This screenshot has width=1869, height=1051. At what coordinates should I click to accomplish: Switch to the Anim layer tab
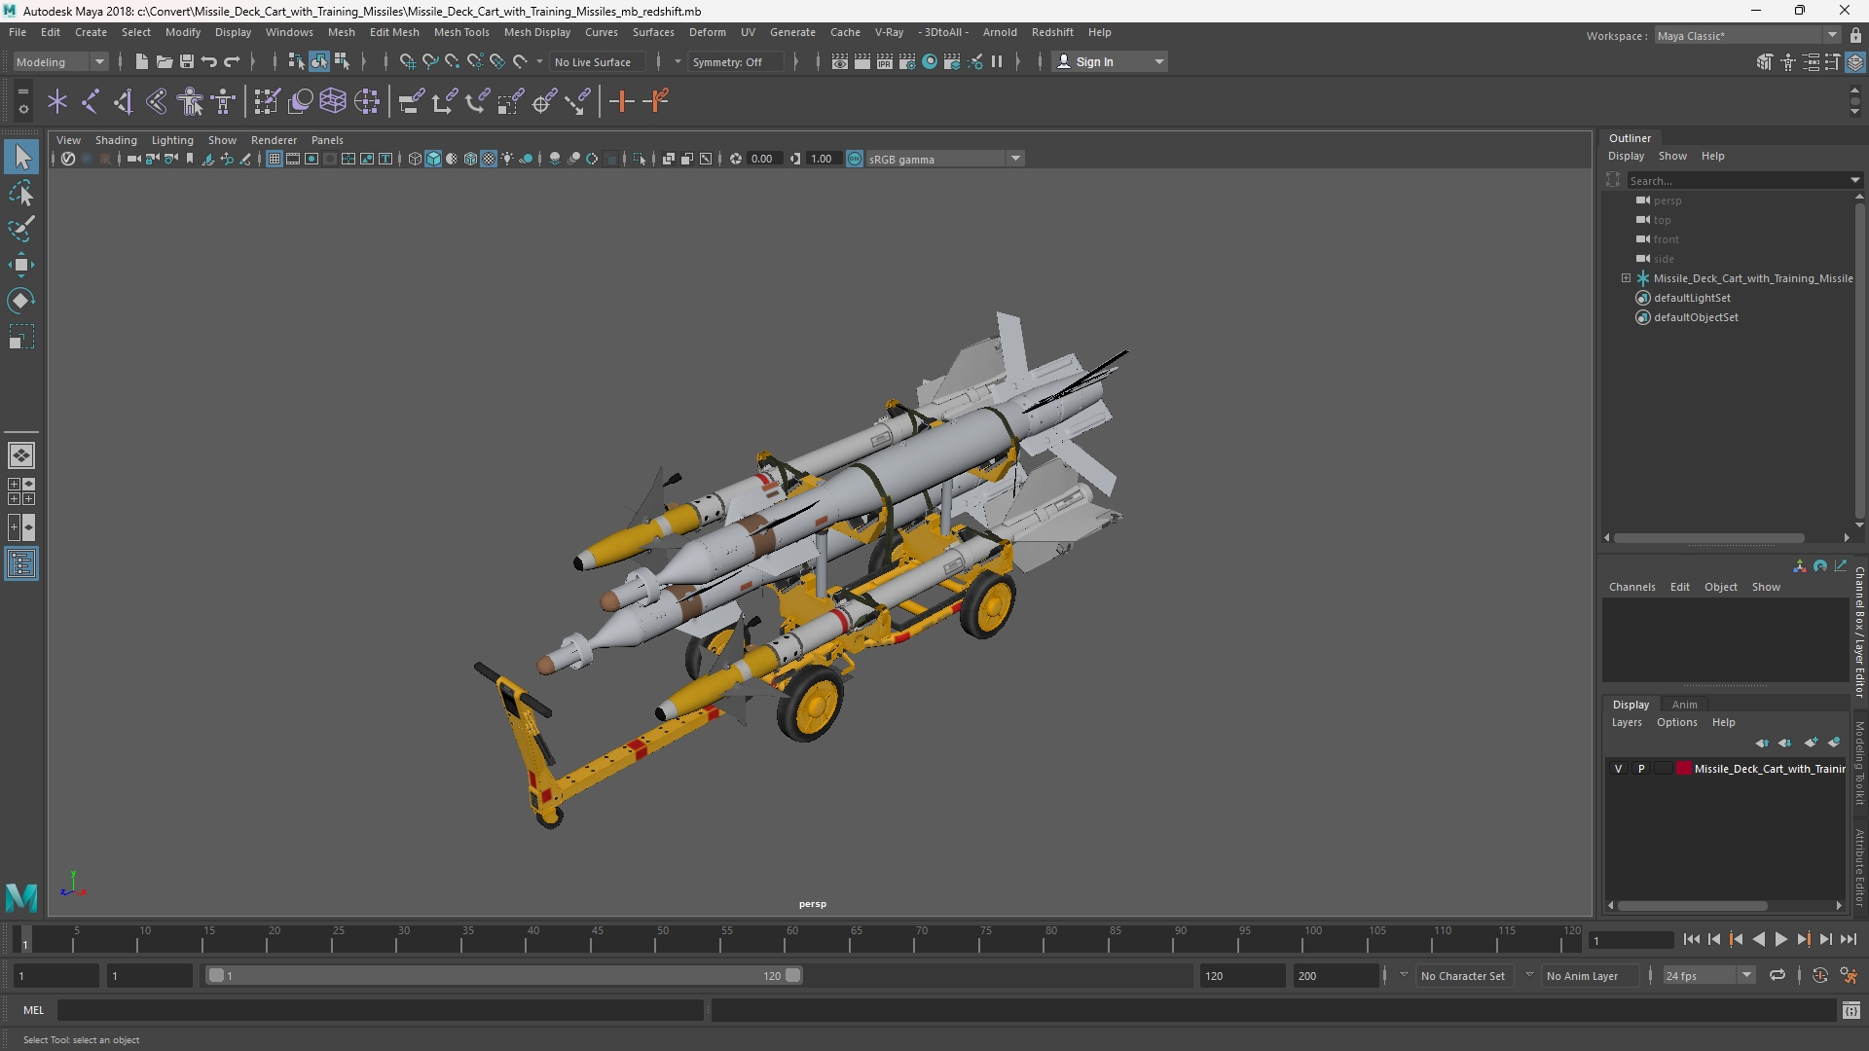coord(1684,705)
